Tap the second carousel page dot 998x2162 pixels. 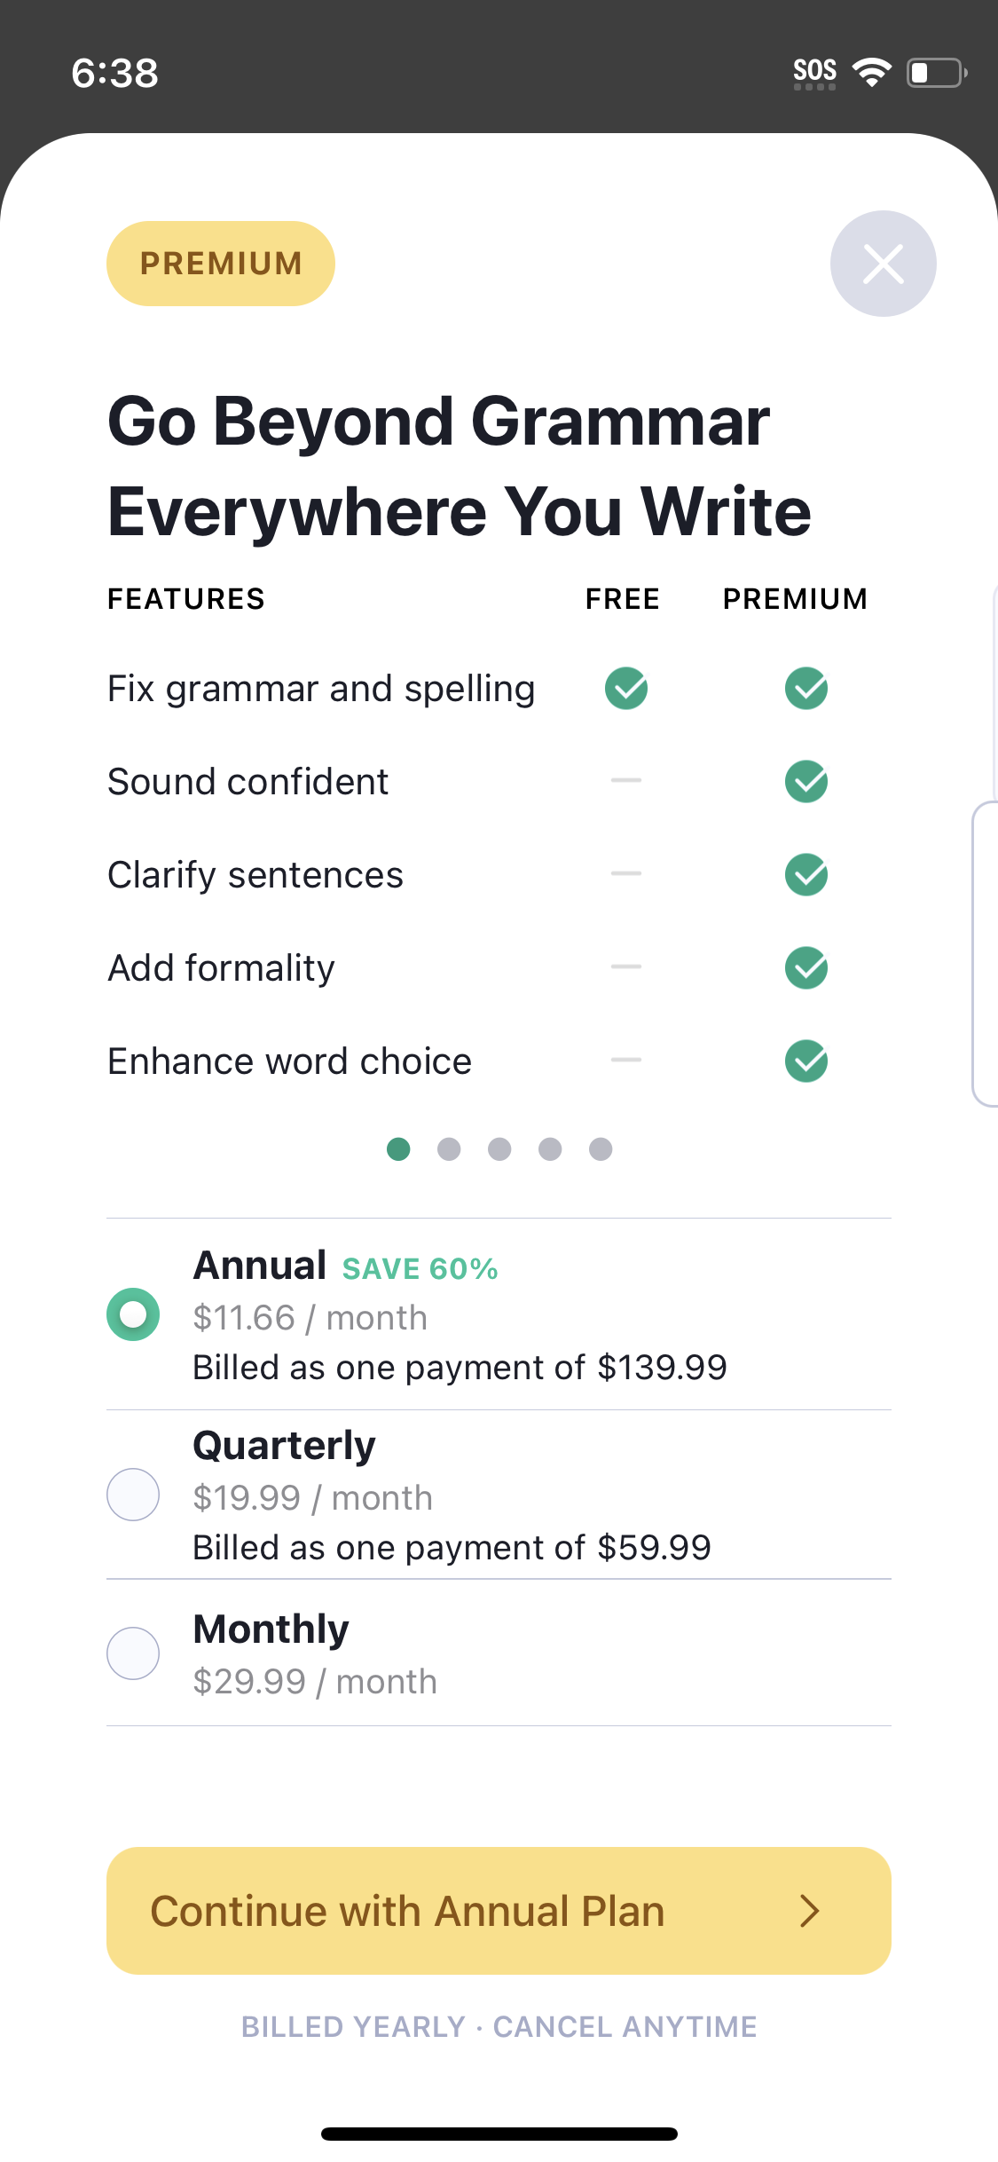coord(449,1149)
